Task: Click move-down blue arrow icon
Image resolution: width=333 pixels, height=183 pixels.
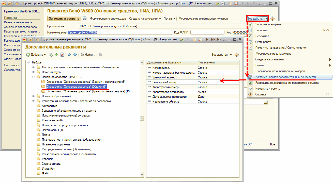Action: click(75, 55)
